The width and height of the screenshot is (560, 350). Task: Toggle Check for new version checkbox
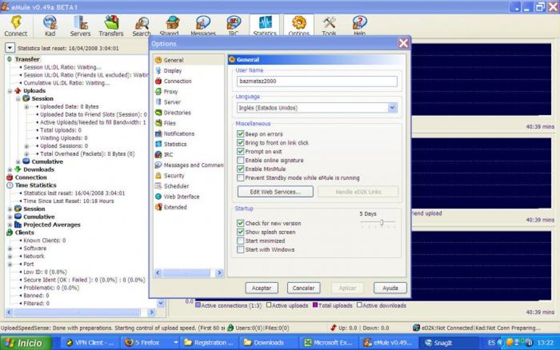tap(240, 223)
